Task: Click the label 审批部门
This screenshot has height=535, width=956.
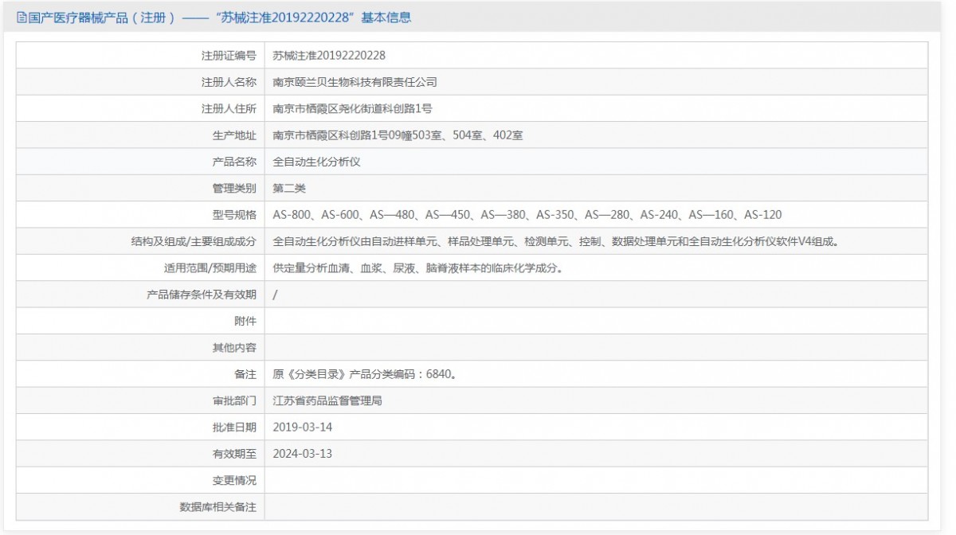Action: click(x=235, y=400)
